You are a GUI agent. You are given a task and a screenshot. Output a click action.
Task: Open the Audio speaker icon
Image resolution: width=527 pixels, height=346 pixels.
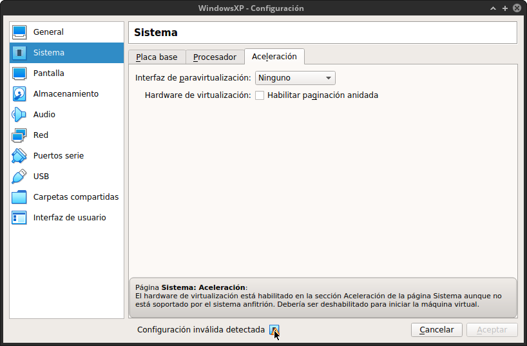(x=19, y=115)
